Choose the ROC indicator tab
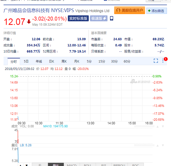Viewport: 171px width, 166px height. (x=135, y=164)
